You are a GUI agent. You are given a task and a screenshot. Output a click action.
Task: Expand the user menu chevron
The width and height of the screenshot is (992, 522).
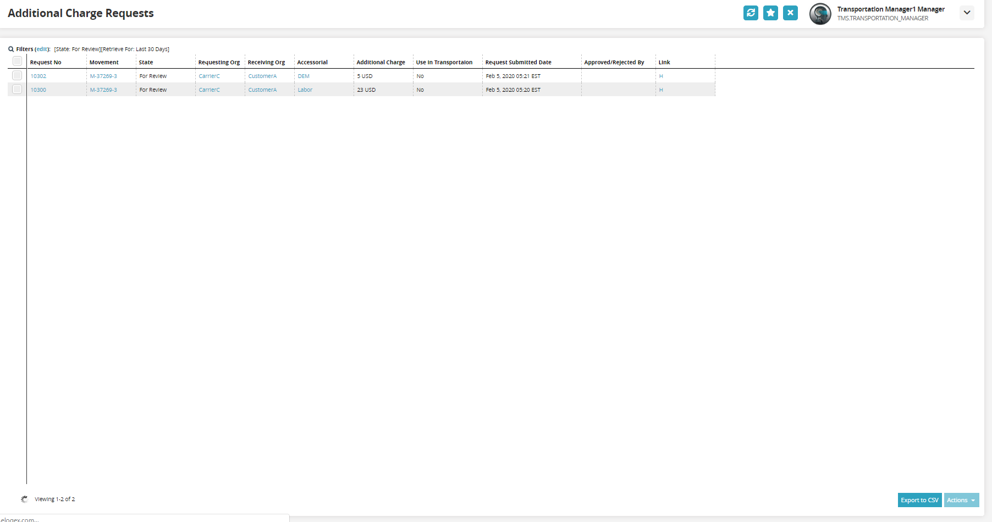(x=967, y=13)
